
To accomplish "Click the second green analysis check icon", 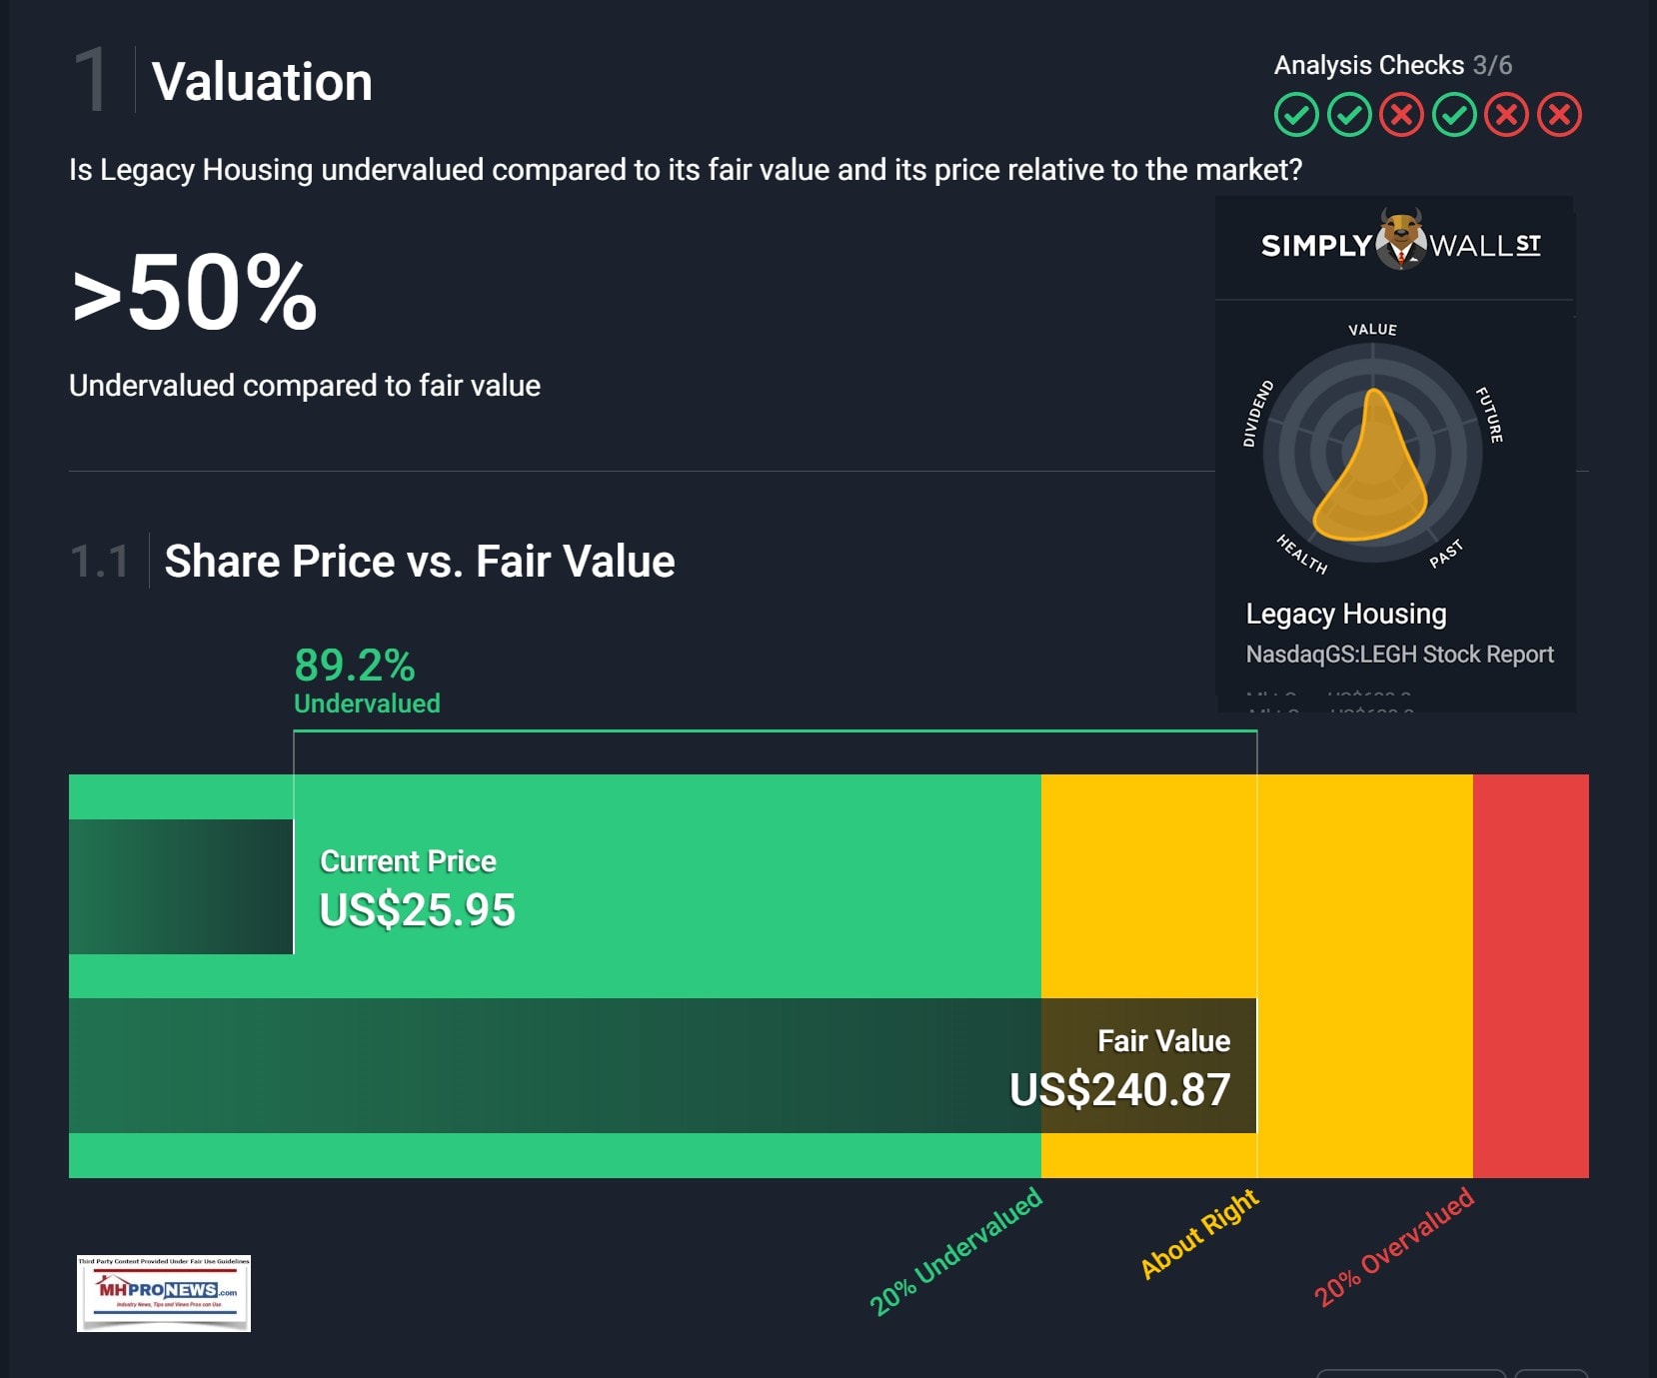I will point(1349,115).
